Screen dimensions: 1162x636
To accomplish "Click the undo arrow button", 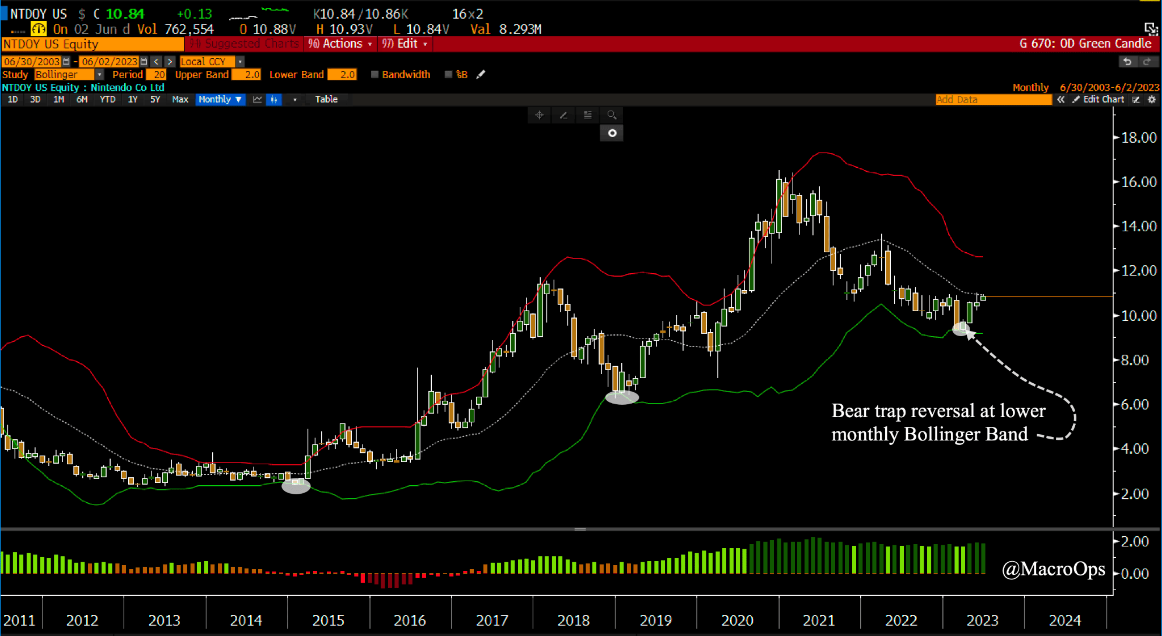I will coord(1127,62).
